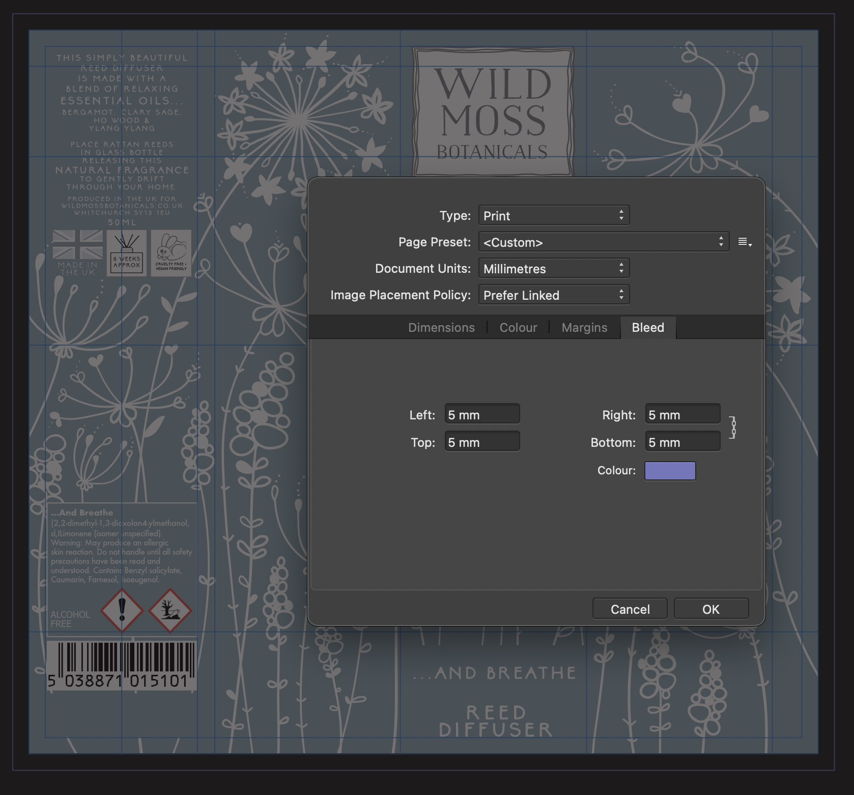Viewport: 854px width, 795px height.
Task: Click the Union Jack flag graphic on canvas
Action: [x=78, y=245]
